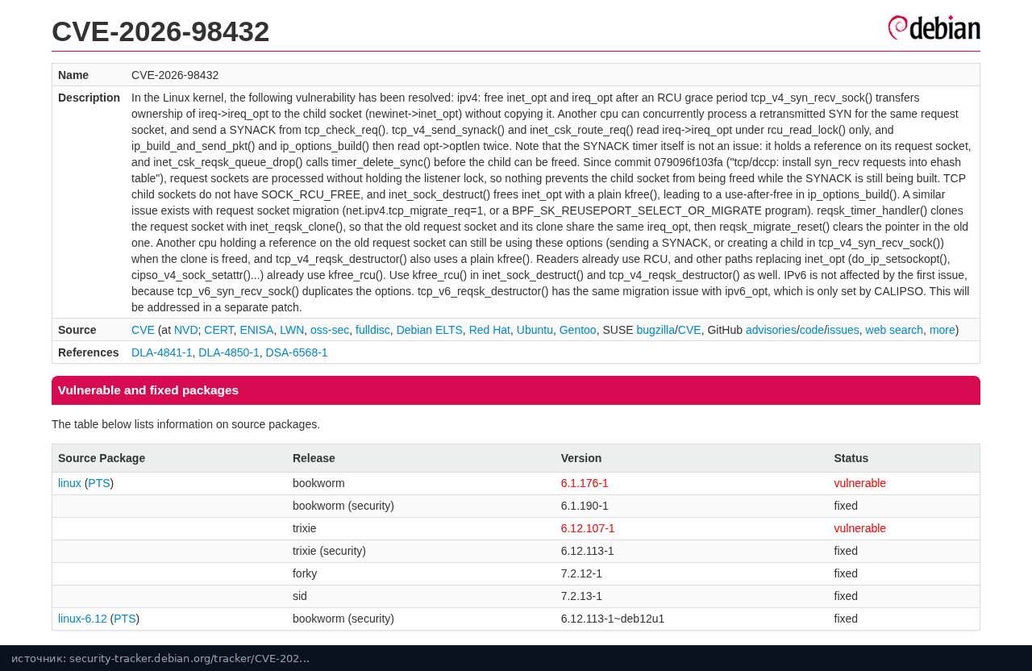Viewport: 1032px width, 671px height.
Task: Select the vulnerable version 6.1.176-1
Action: point(585,483)
